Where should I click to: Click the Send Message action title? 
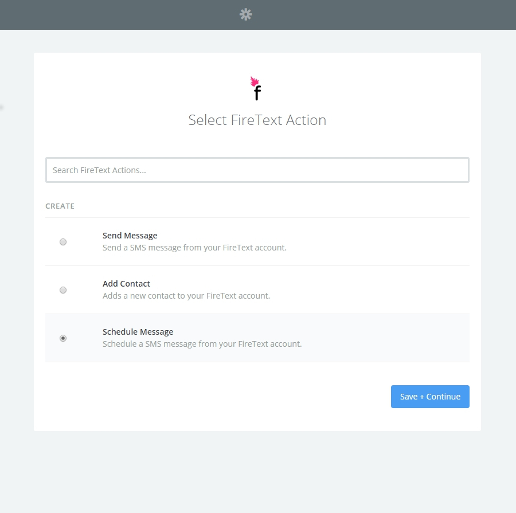click(130, 236)
